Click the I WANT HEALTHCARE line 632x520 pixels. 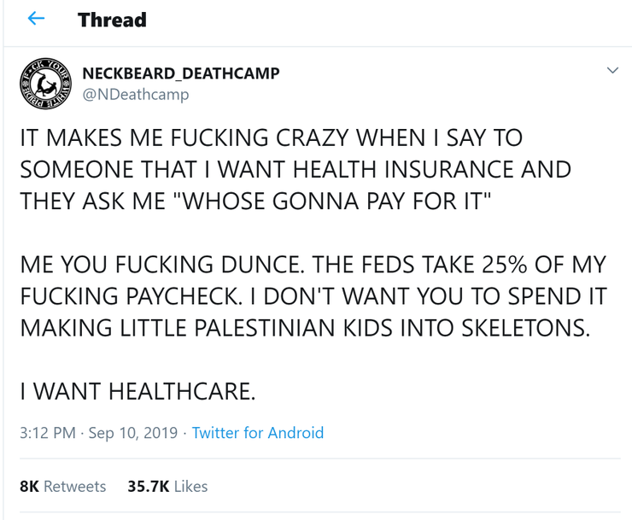coord(138,391)
